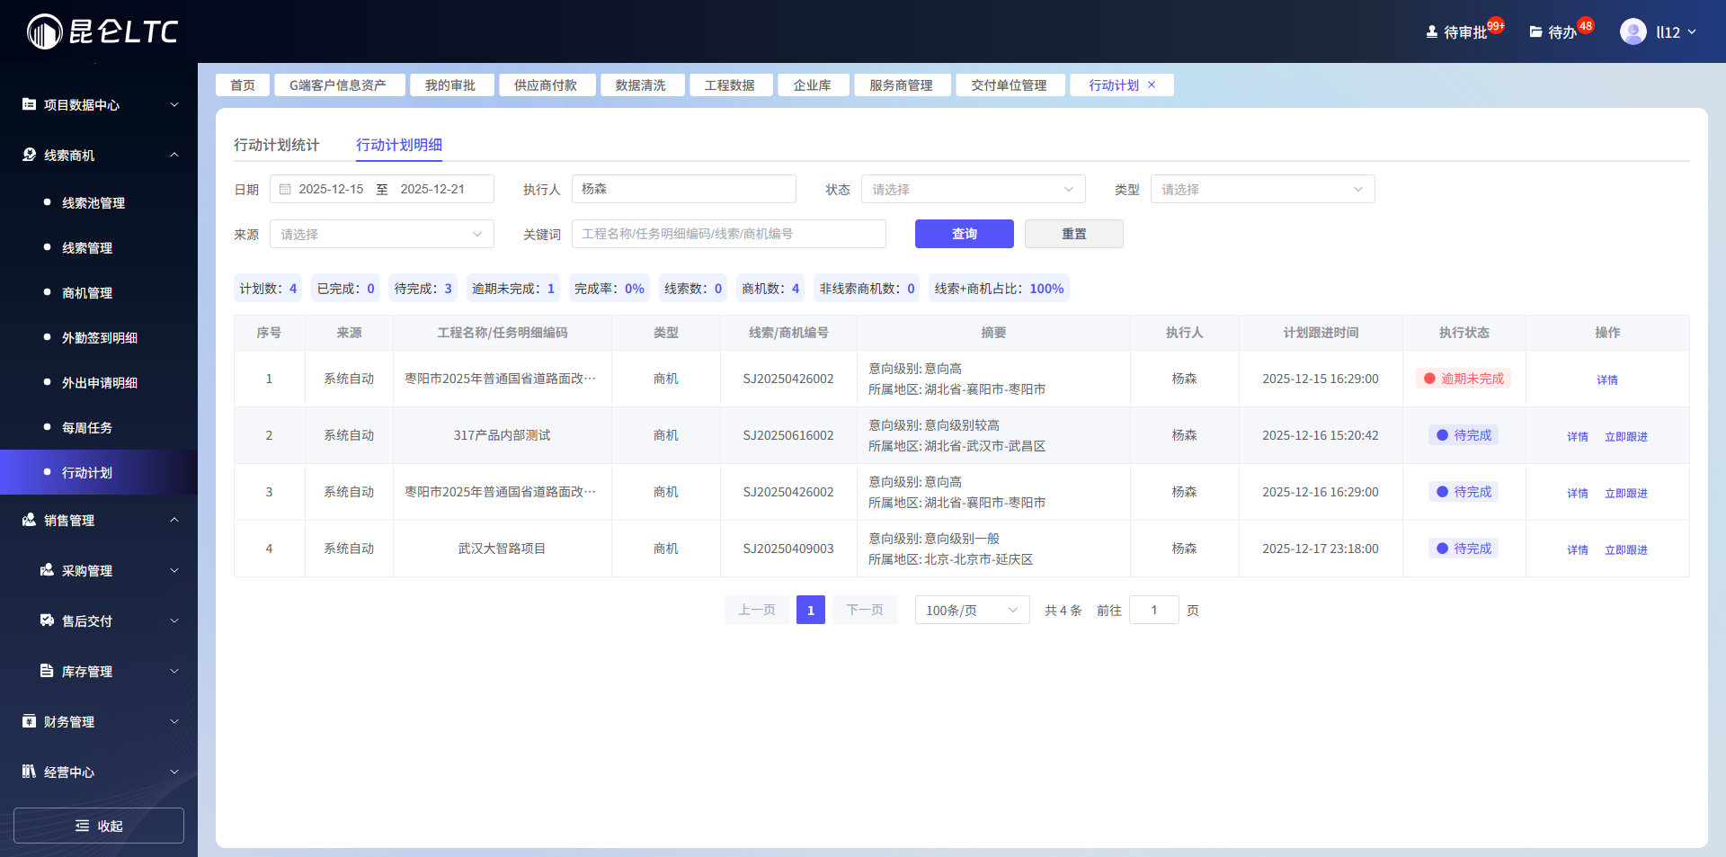Open the 状态 dropdown
The height and width of the screenshot is (857, 1726).
(x=973, y=189)
